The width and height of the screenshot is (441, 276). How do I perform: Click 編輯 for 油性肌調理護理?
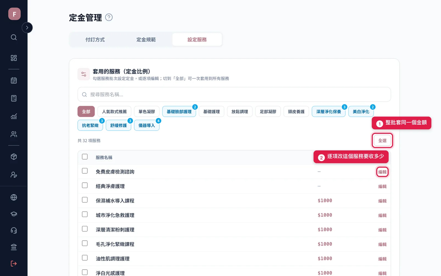(382, 259)
